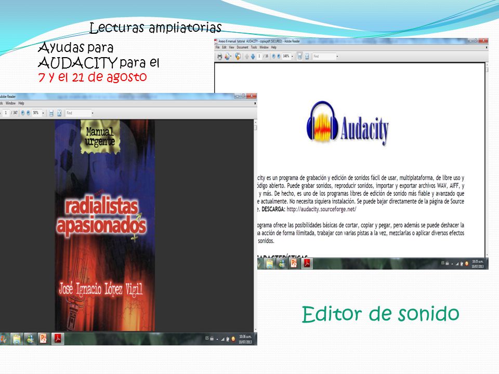Screen dimensions: 499x374
Task: Click the vertical scrollbar of the radialistas manual window
Action: [x=255, y=225]
